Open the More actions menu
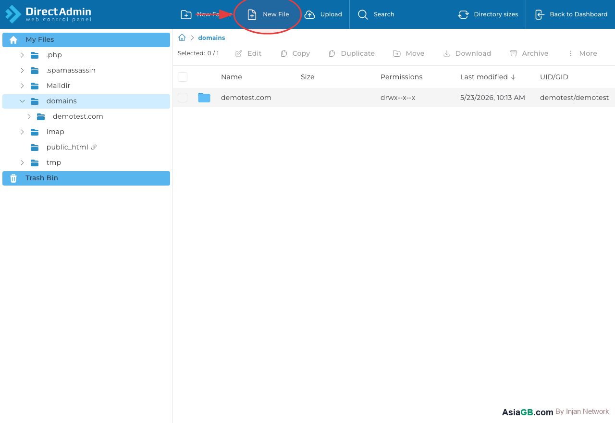 (x=582, y=53)
